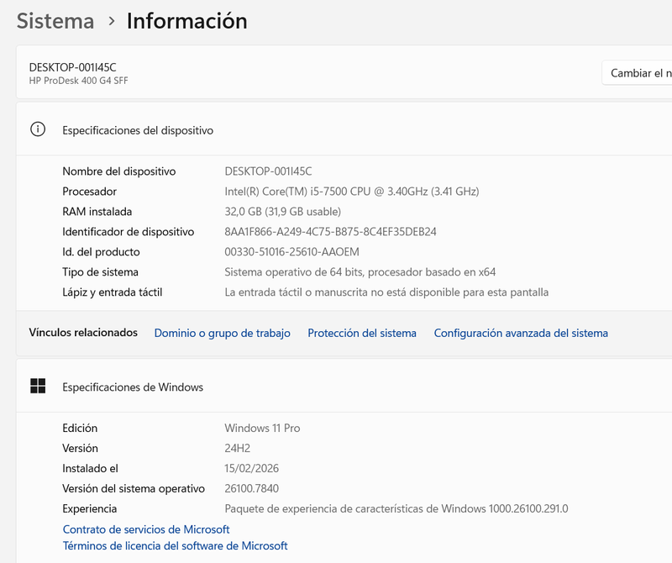Screen dimensions: 672x563
Task: Open Configuración avanzada del sistema
Action: pos(521,333)
